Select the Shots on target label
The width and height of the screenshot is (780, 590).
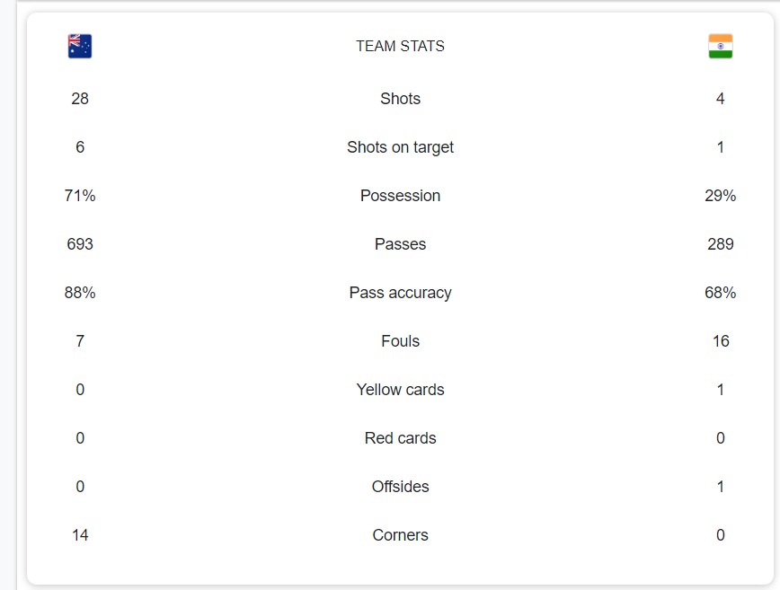[400, 147]
